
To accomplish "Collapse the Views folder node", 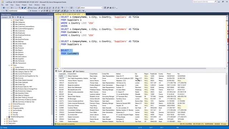I will (9, 65).
